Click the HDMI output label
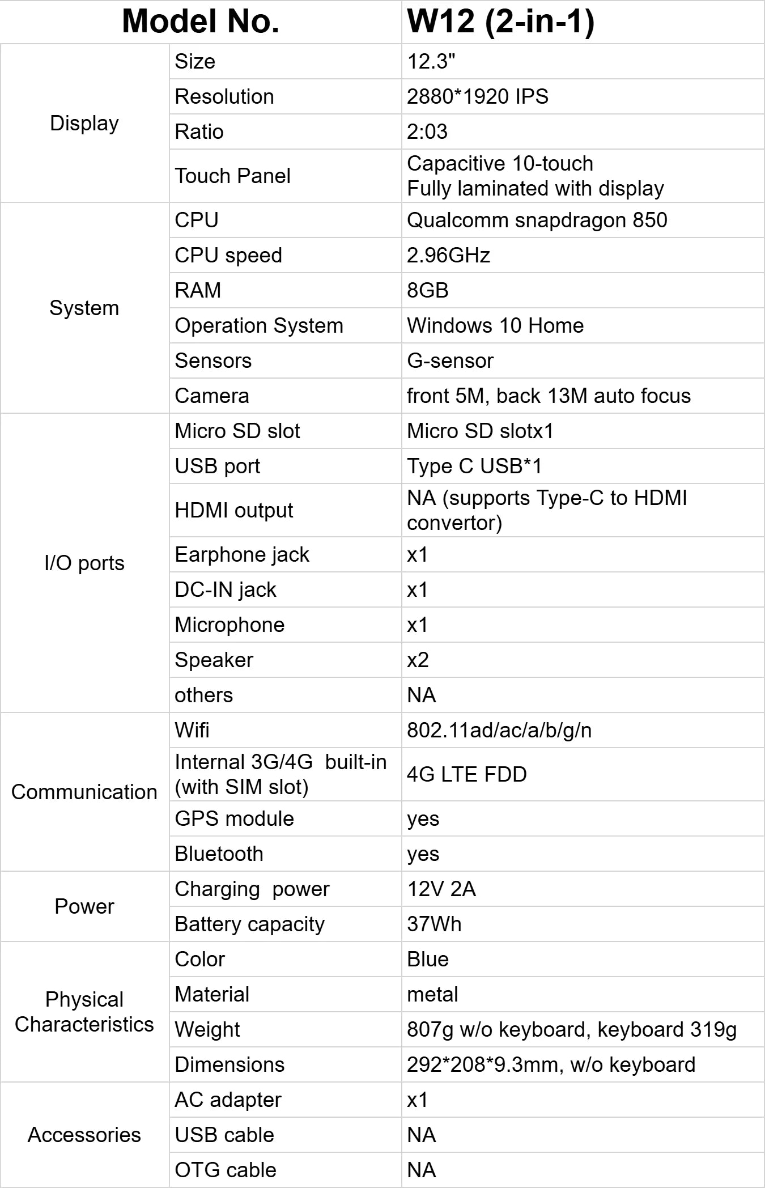Screen dimensions: 765x1188 [x=233, y=510]
